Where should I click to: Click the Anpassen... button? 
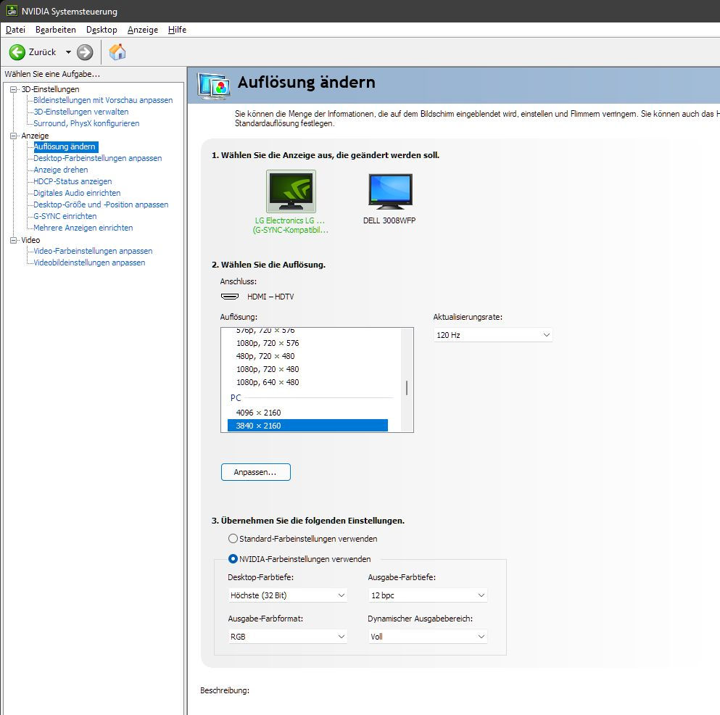pyautogui.click(x=256, y=473)
